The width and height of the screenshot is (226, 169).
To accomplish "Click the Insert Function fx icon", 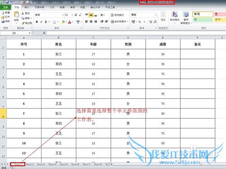I will [44, 33].
